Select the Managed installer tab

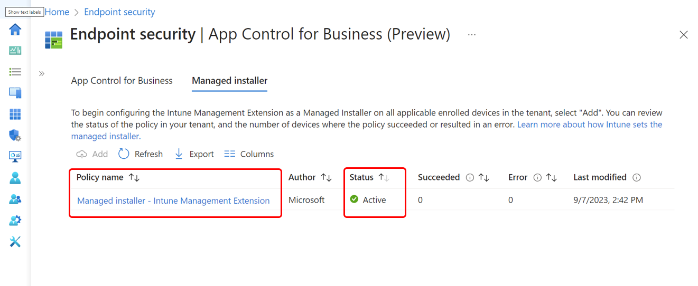[x=229, y=81]
